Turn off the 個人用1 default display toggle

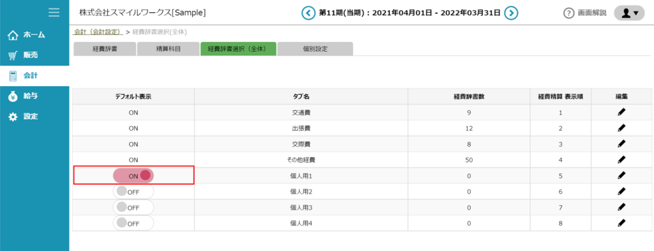pyautogui.click(x=133, y=176)
